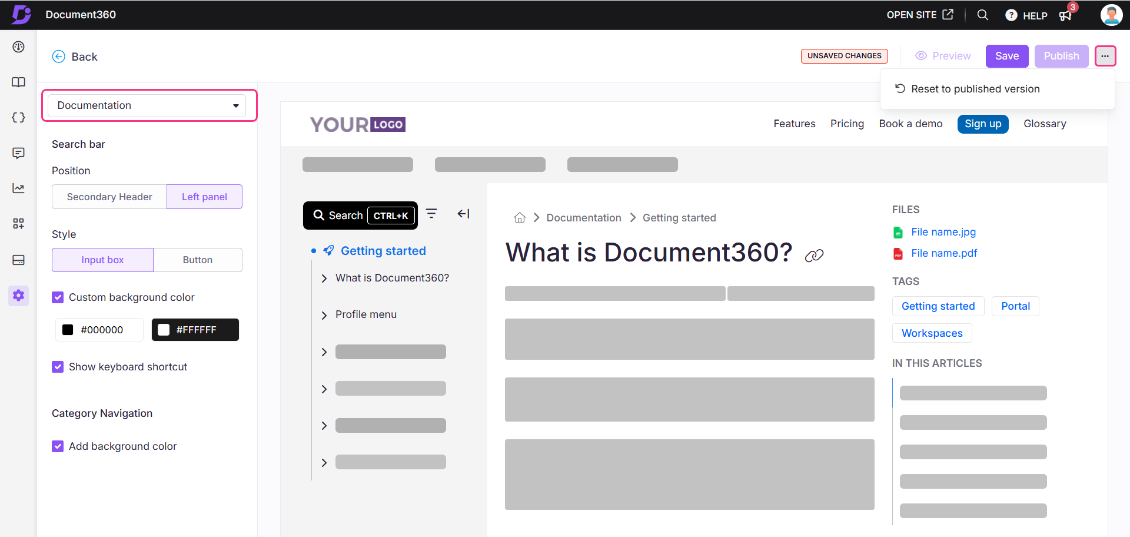Click Documentation in the breadcrumb
This screenshot has height=537, width=1130.
pyautogui.click(x=584, y=218)
